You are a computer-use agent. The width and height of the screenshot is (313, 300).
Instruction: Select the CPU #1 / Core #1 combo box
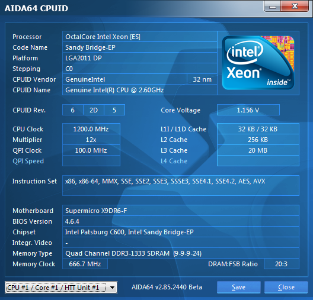(61, 288)
